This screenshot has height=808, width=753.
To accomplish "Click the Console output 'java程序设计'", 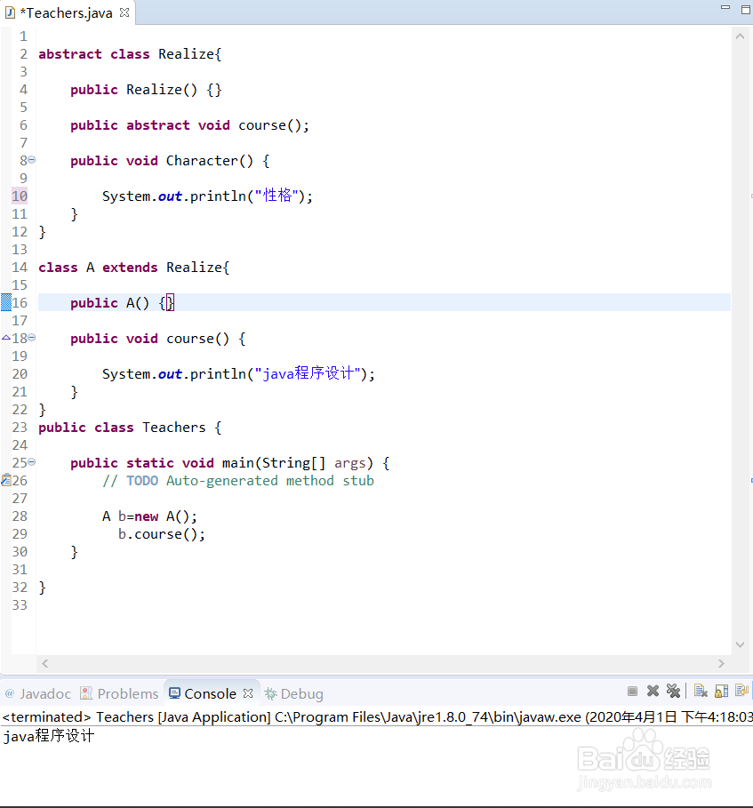I will 49,736.
